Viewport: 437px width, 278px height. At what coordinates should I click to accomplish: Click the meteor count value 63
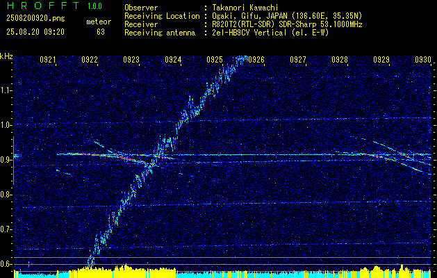pyautogui.click(x=101, y=32)
